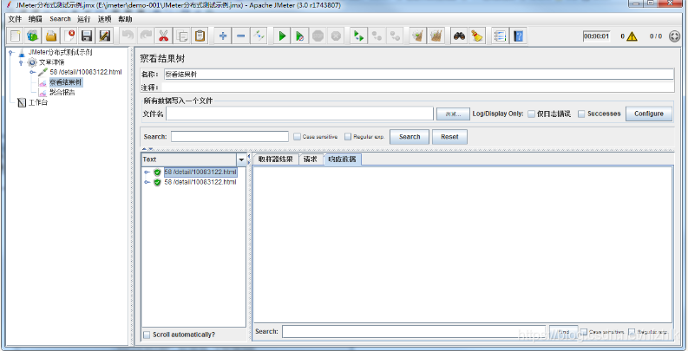Create a new test plan via New icon
688x351 pixels.
click(16, 36)
